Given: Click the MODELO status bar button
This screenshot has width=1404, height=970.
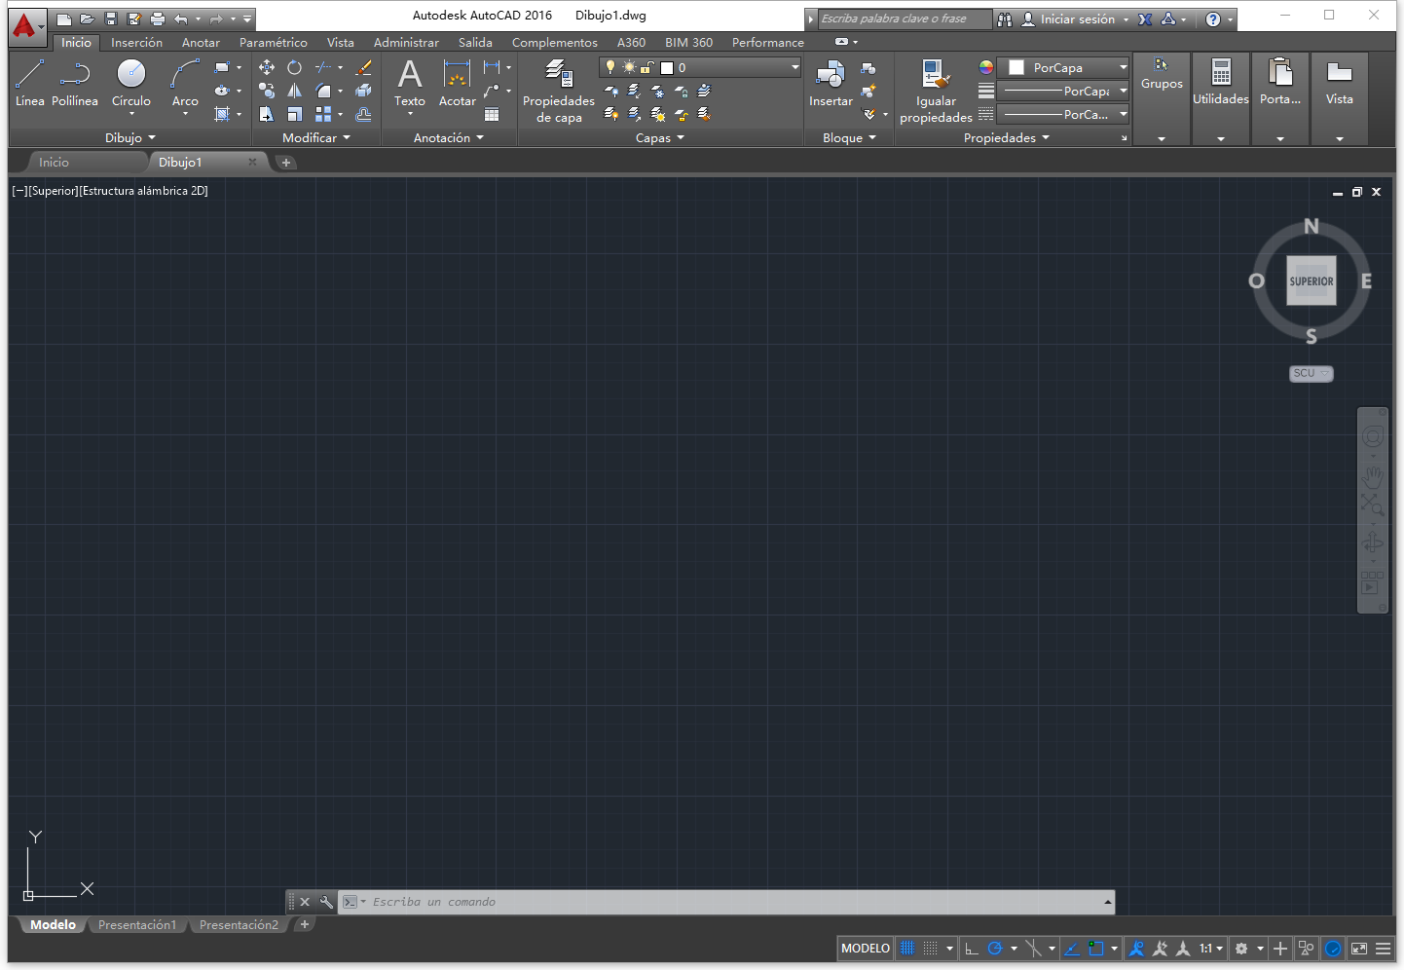Looking at the screenshot, I should click(x=866, y=949).
